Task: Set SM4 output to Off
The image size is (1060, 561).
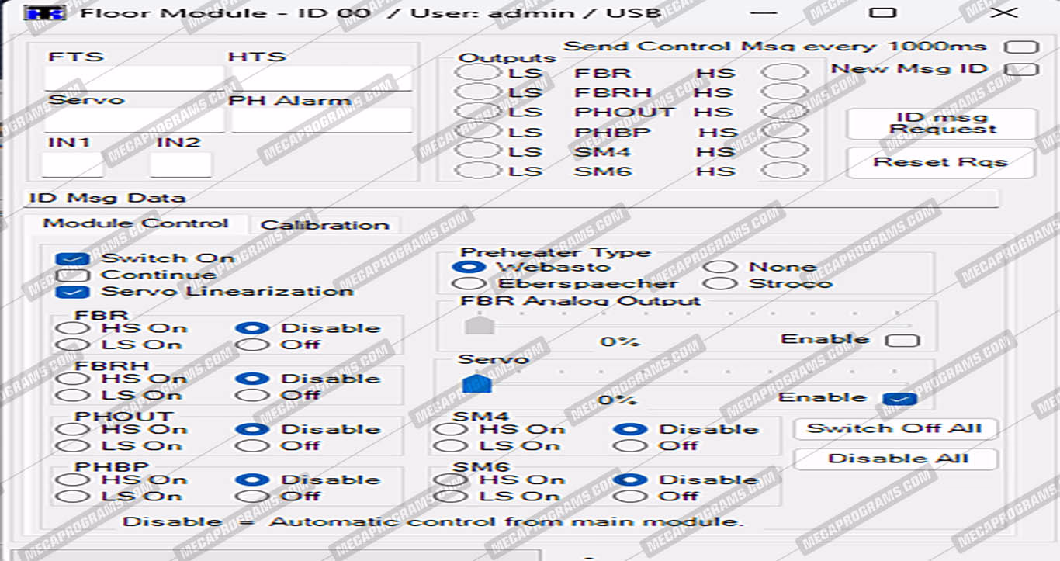Action: click(x=629, y=446)
